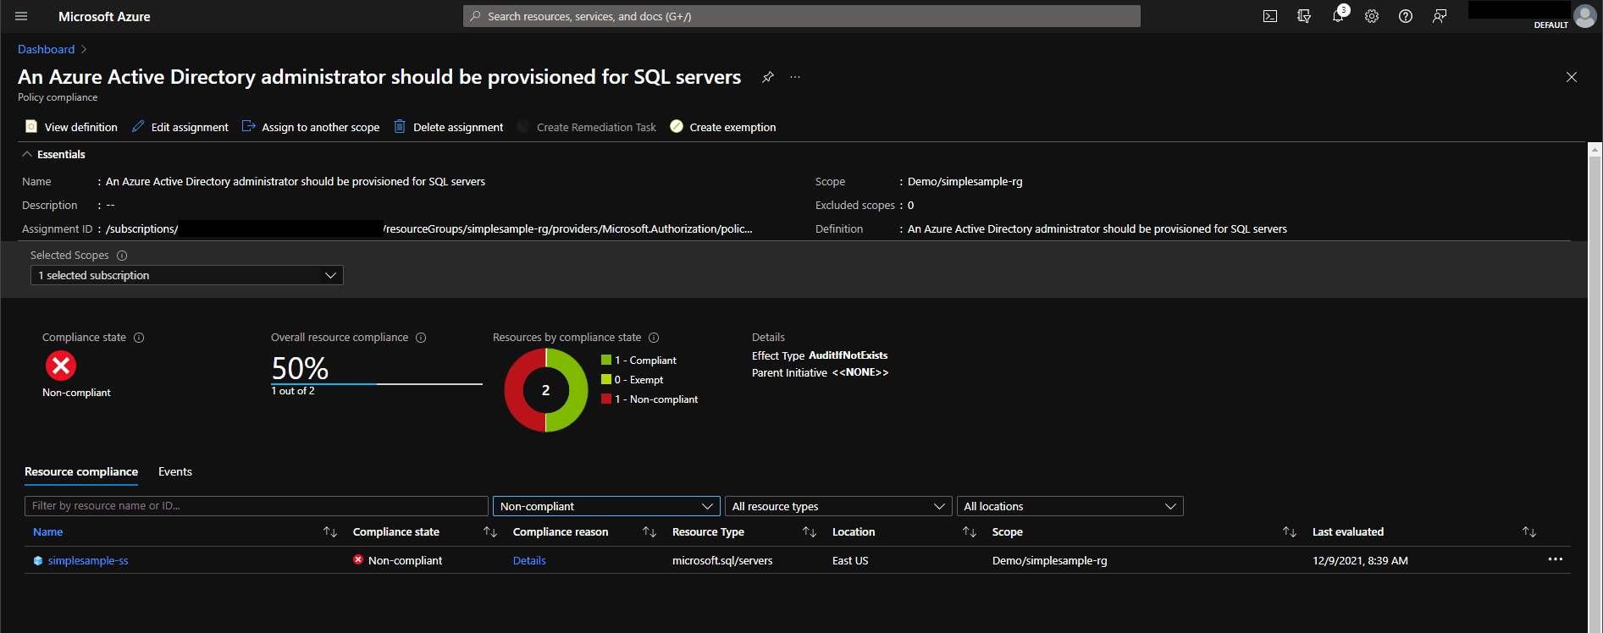Click the green Compliant legend swatch
This screenshot has height=633, width=1603.
pyautogui.click(x=606, y=360)
